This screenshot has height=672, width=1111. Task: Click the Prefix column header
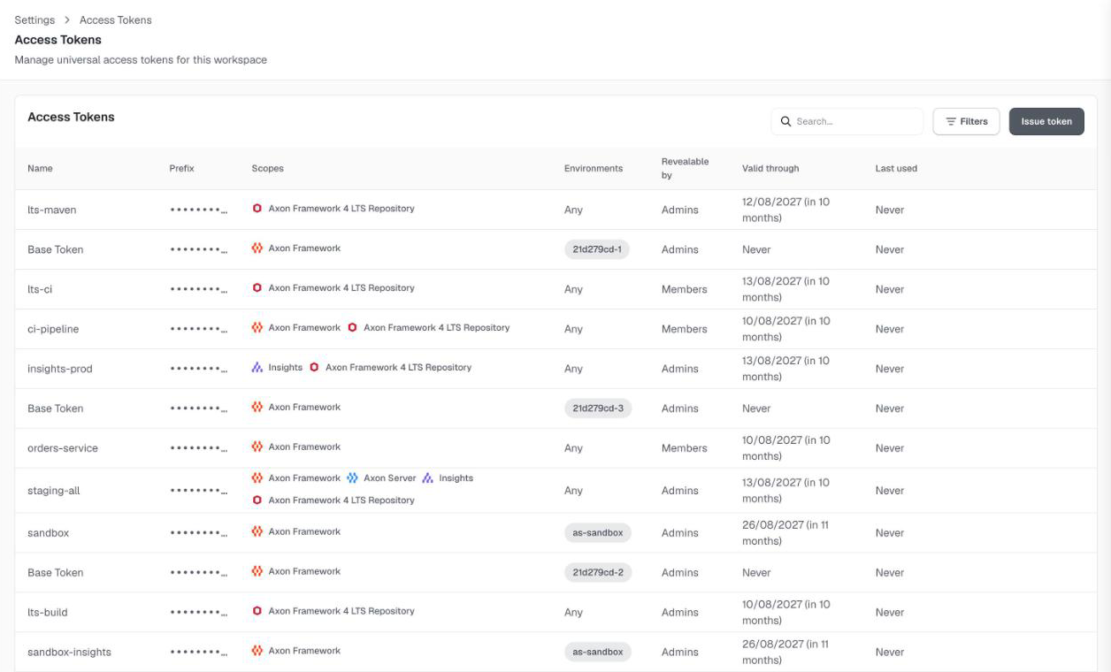(x=181, y=168)
